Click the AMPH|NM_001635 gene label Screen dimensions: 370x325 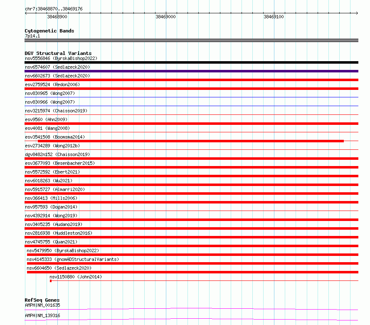point(42,305)
